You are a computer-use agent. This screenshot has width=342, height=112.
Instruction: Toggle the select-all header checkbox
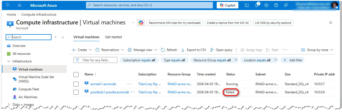coord(76,74)
